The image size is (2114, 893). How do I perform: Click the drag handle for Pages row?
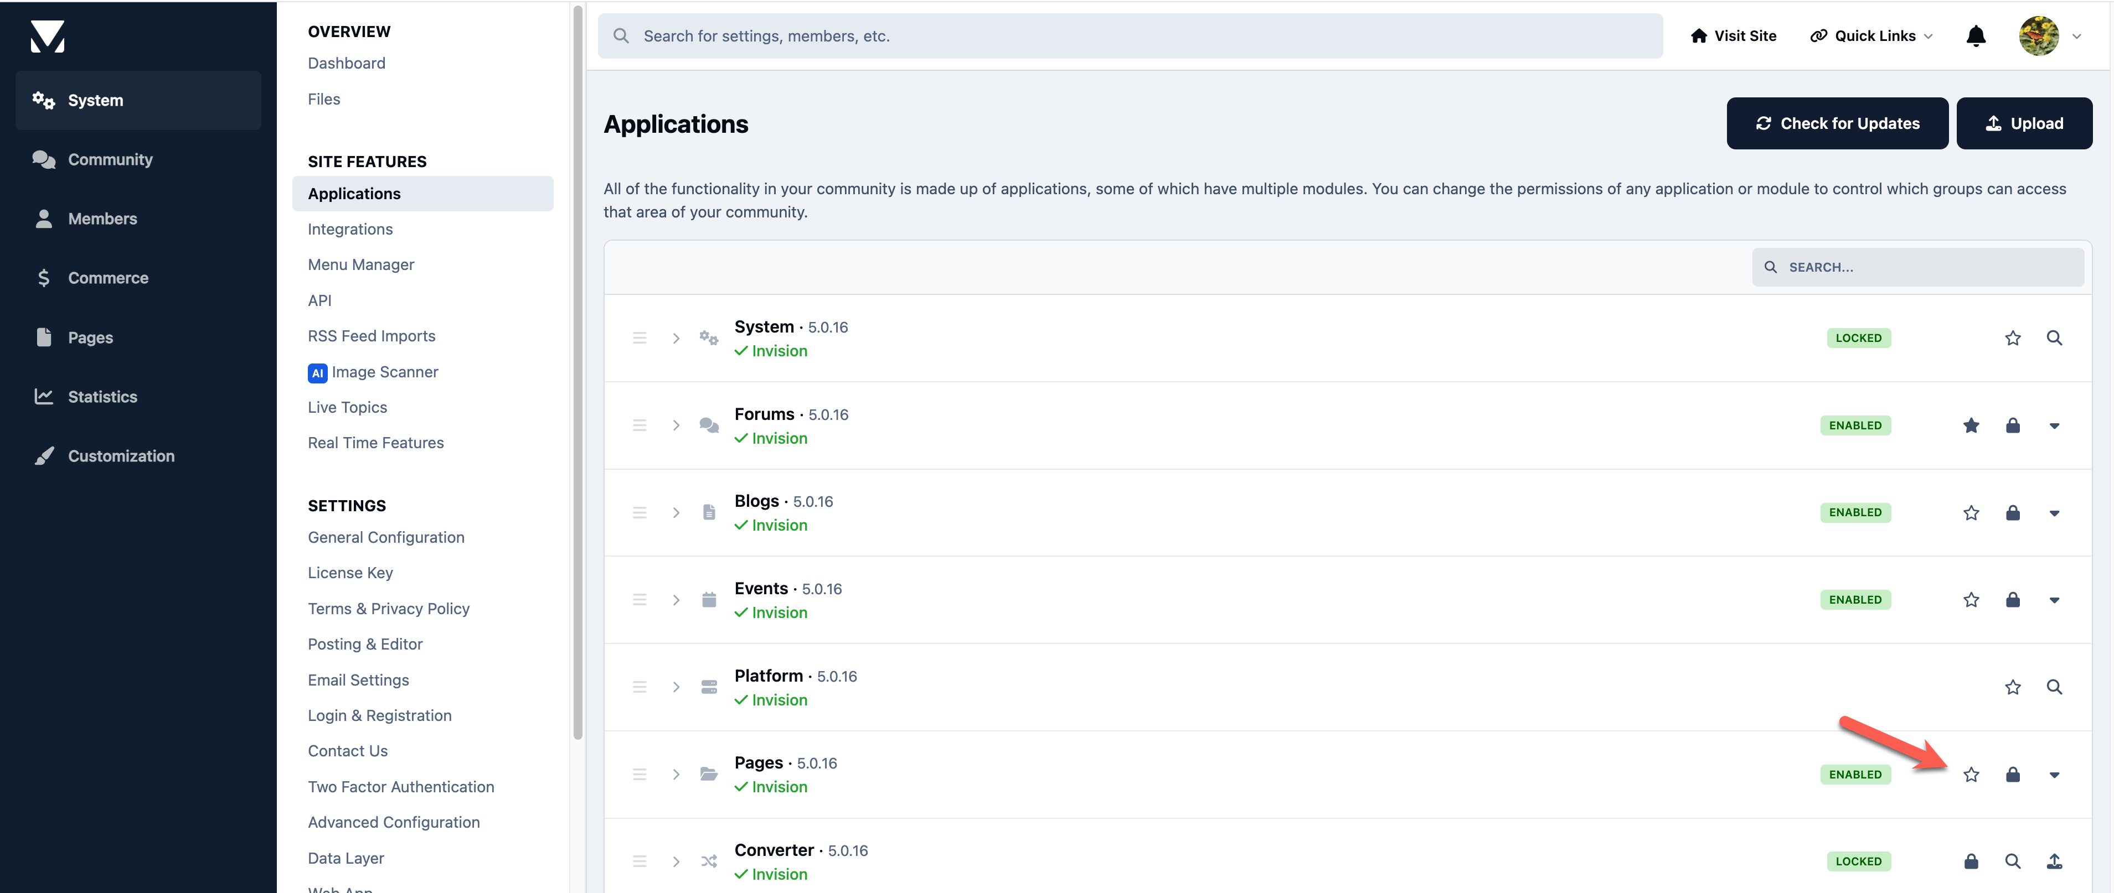point(640,774)
